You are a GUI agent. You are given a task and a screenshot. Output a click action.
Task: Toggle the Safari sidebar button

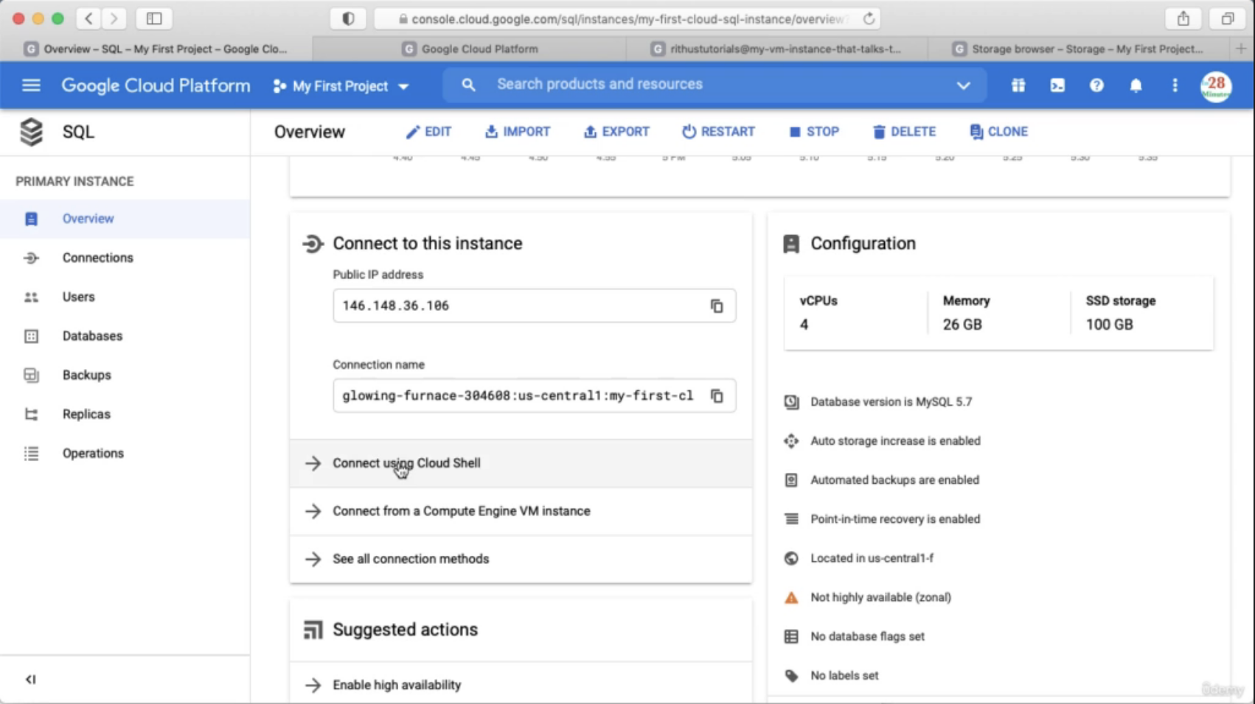click(154, 18)
